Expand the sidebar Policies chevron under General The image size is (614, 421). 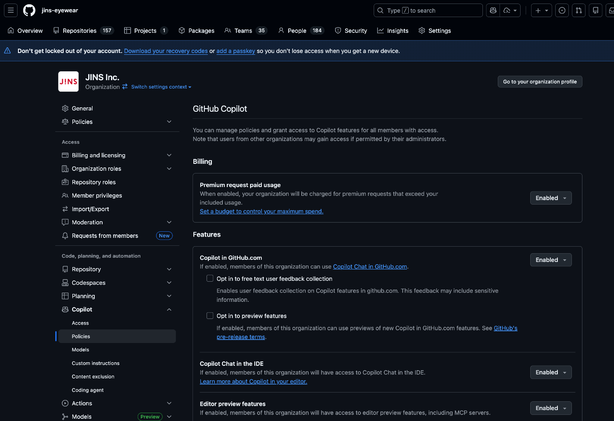[x=169, y=122]
